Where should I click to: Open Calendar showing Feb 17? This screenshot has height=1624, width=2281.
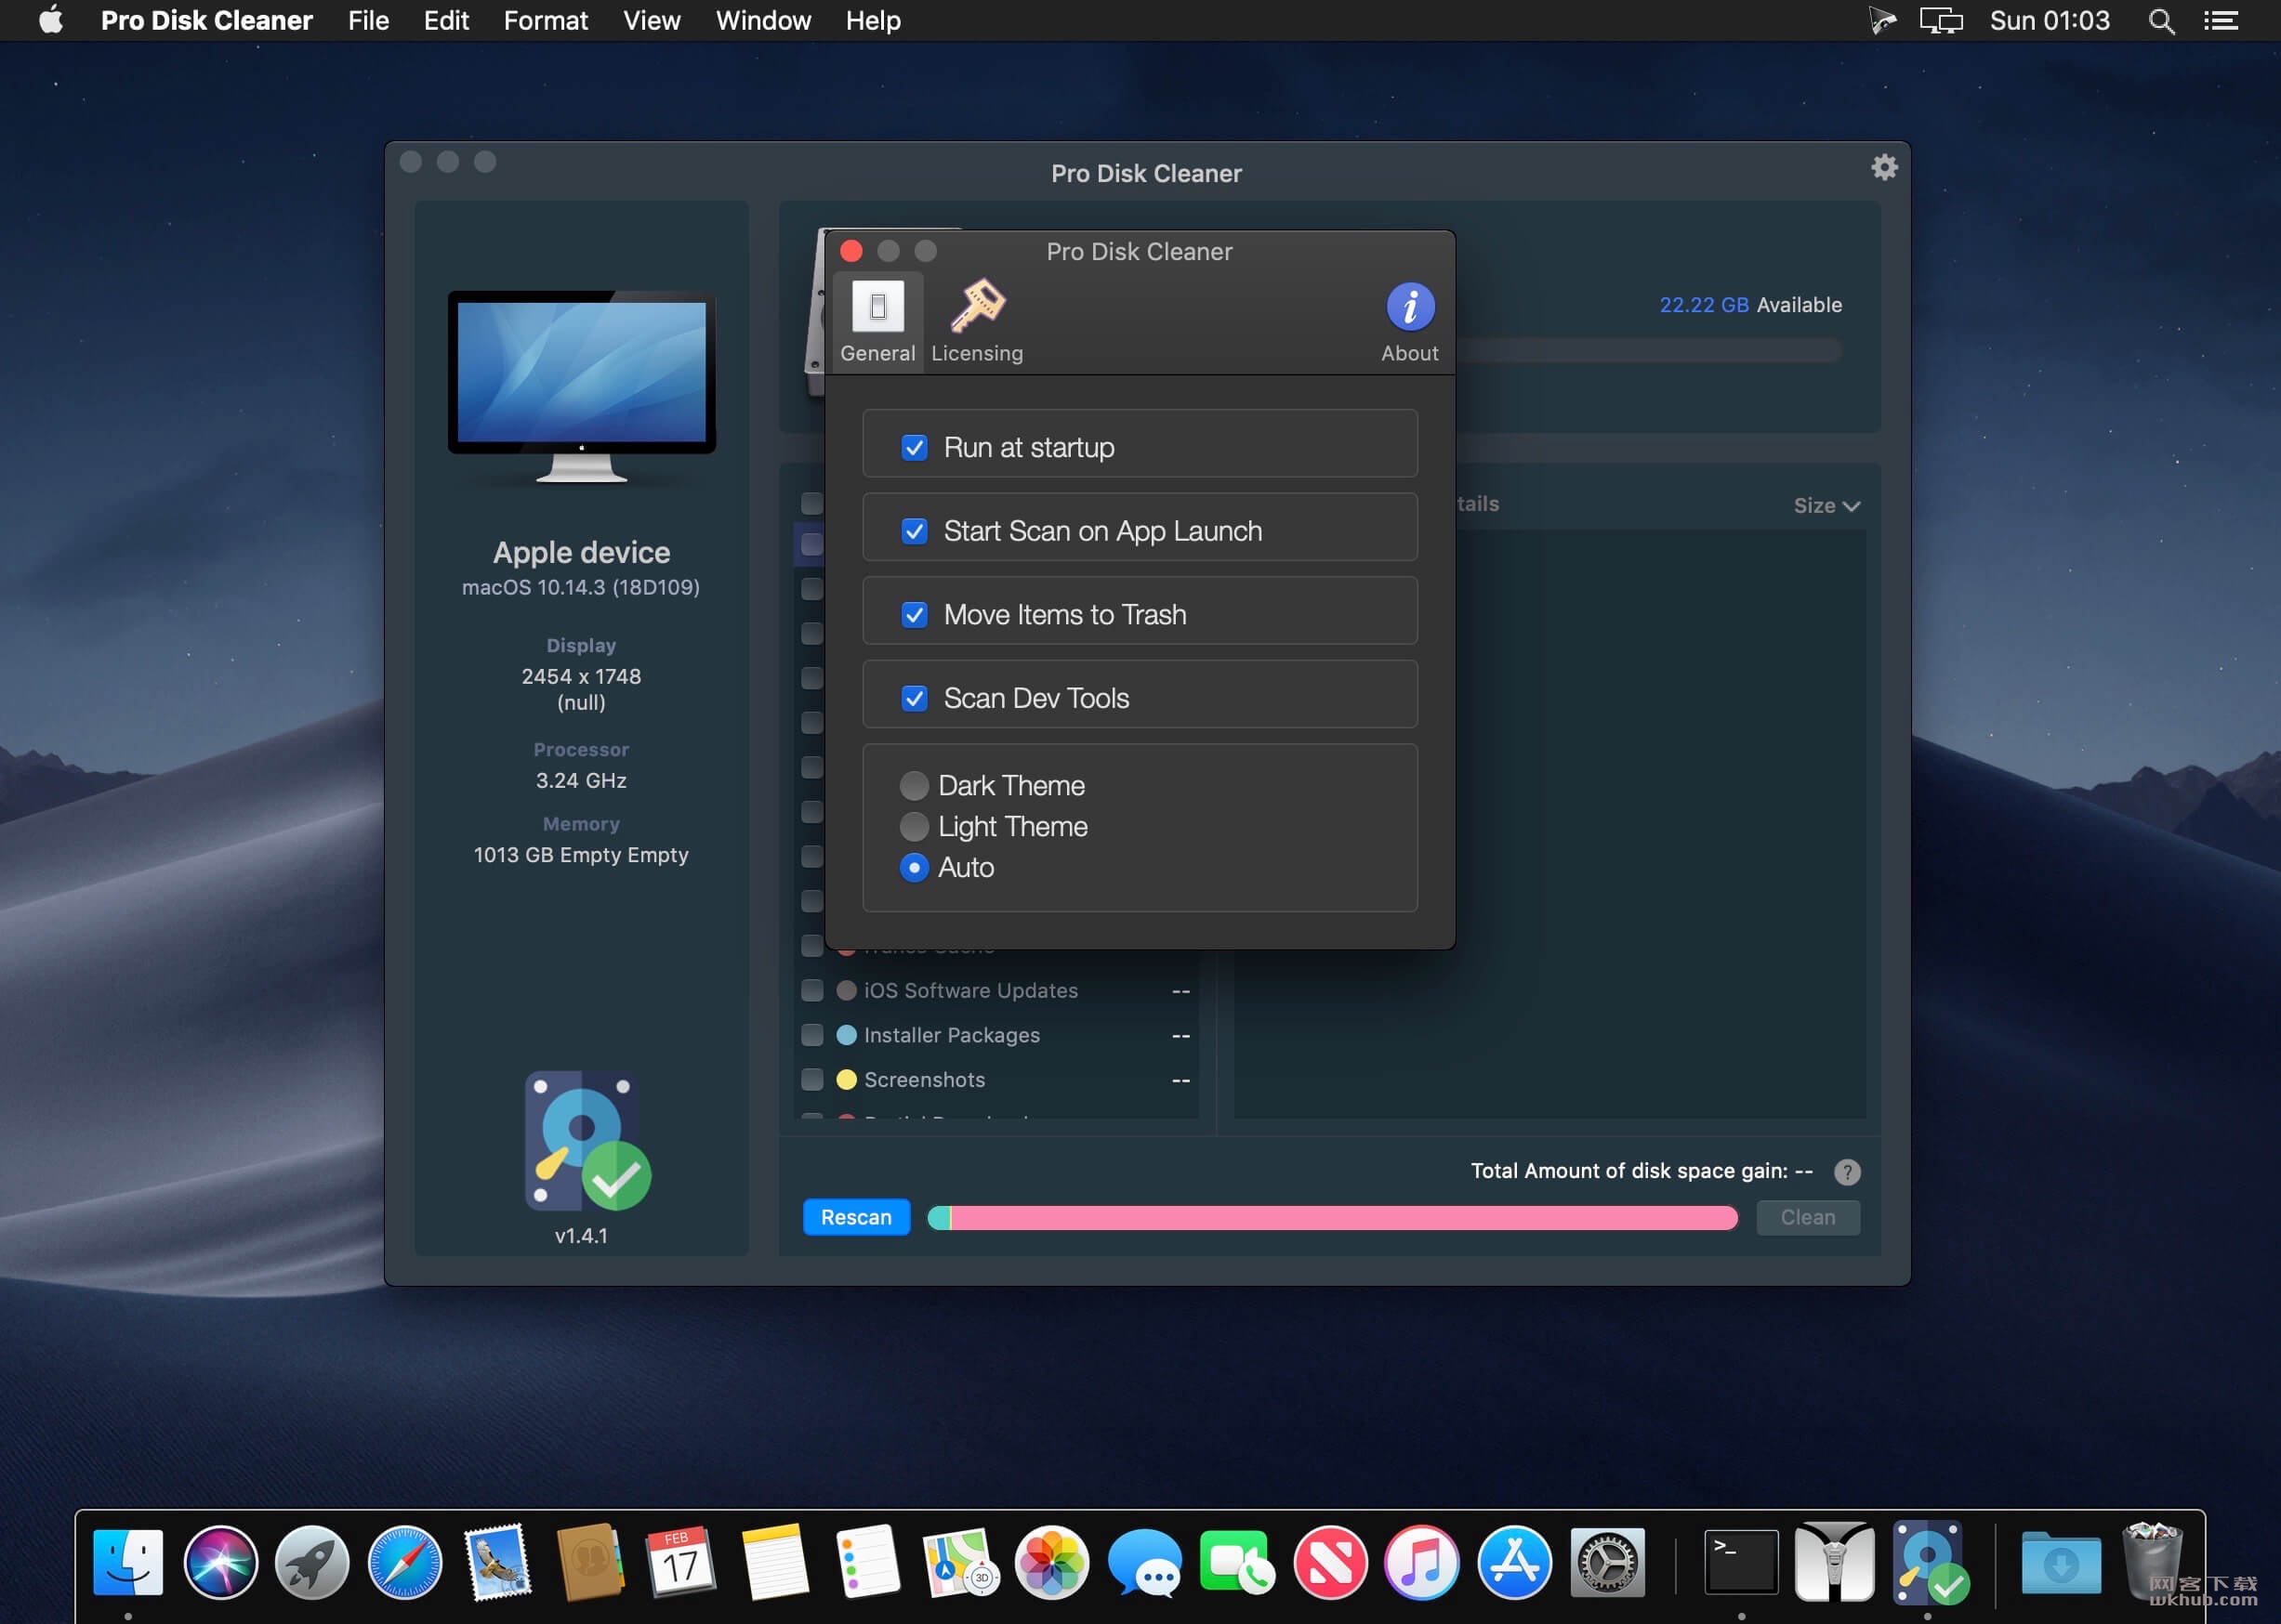681,1561
